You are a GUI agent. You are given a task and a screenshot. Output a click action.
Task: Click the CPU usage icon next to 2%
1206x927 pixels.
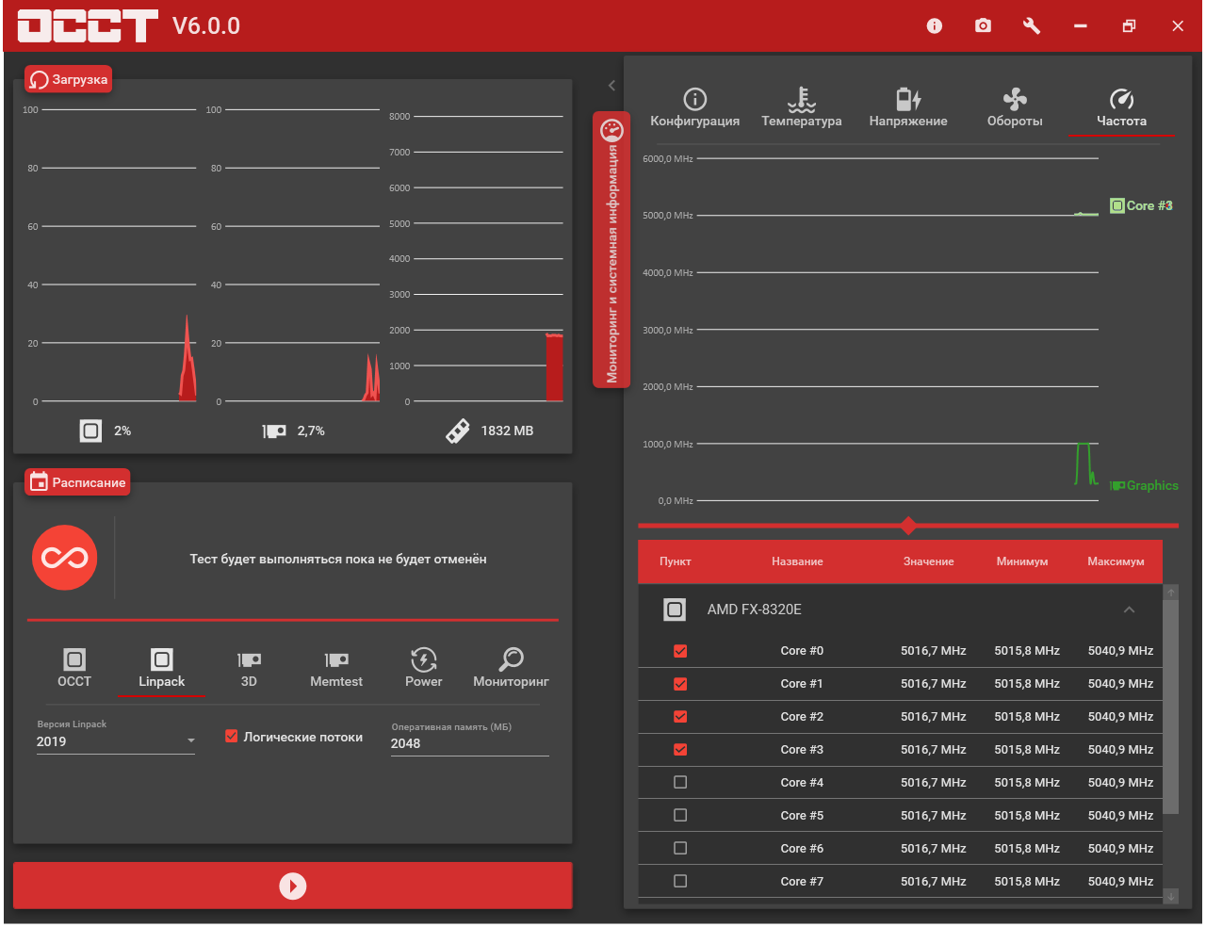[90, 431]
